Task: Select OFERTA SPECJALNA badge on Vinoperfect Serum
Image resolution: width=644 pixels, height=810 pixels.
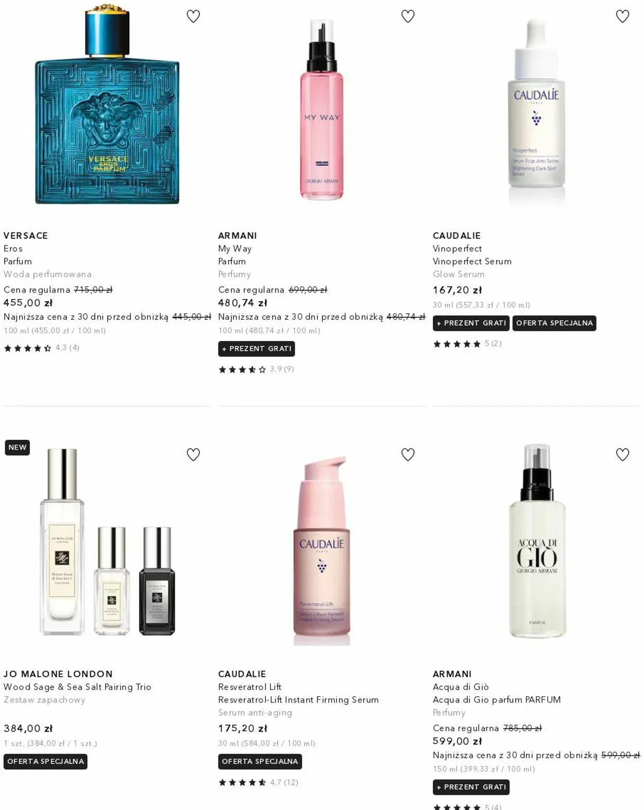Action: [554, 323]
